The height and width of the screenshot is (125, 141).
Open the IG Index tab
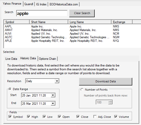[41, 4]
